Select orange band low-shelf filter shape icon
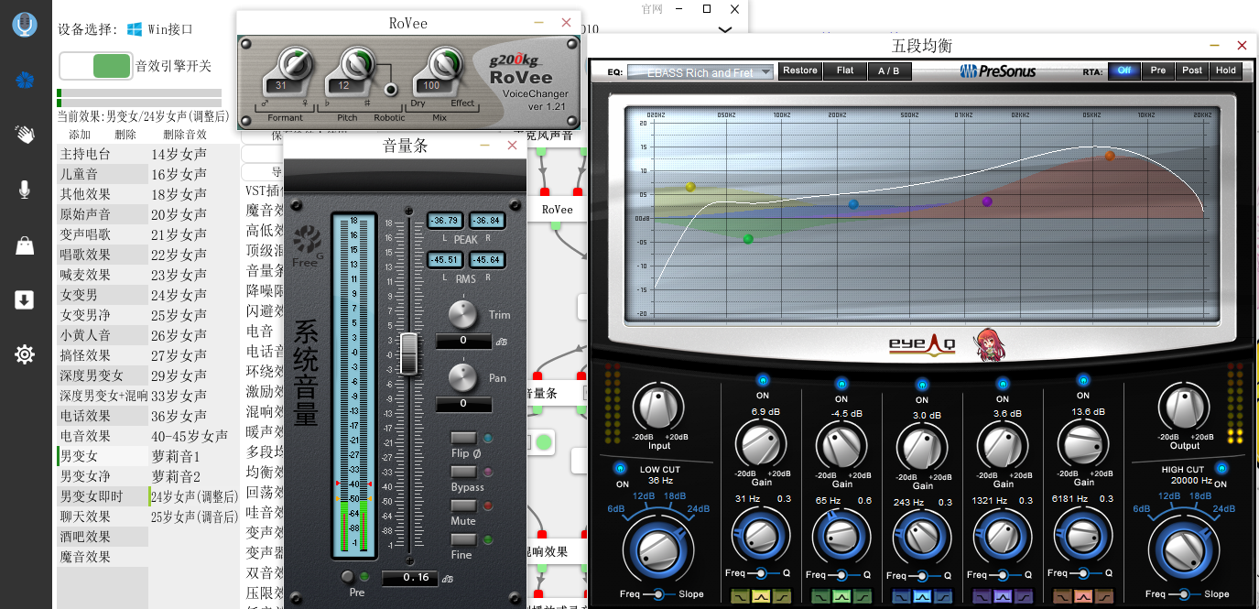Image resolution: width=1259 pixels, height=609 pixels. pos(1062,597)
